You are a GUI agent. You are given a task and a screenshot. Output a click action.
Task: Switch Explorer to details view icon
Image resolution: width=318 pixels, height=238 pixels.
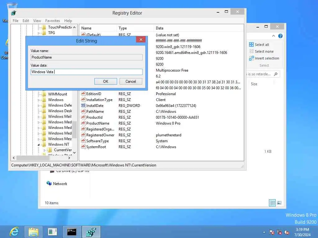point(272,203)
